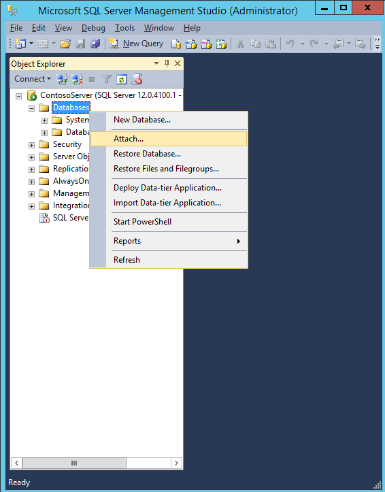Click the Save disk icon
The width and height of the screenshot is (385, 492).
tap(80, 44)
